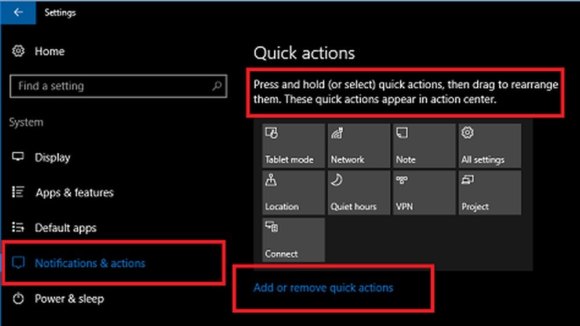Image resolution: width=580 pixels, height=326 pixels.
Task: Open the Display settings page
Action: (53, 157)
